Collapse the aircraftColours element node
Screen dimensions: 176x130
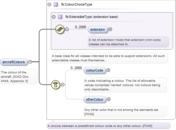(x=30, y=62)
